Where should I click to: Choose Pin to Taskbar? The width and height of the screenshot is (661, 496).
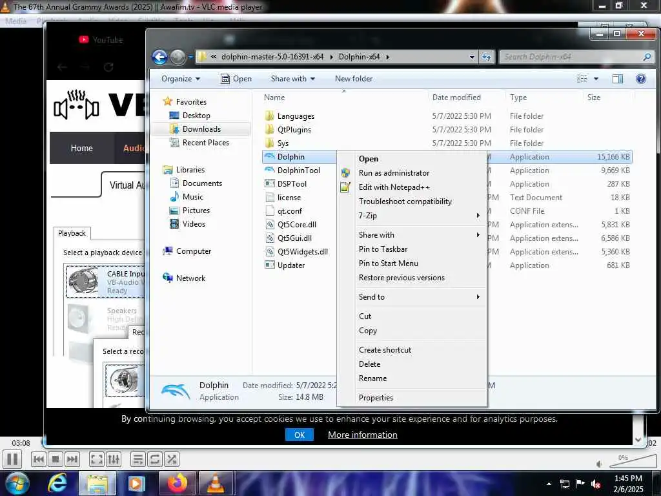(412, 249)
